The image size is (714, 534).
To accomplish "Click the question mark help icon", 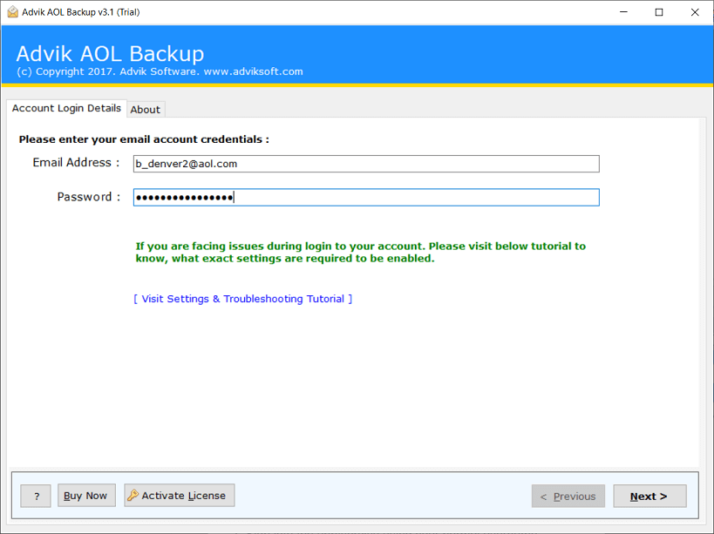I will 35,495.
